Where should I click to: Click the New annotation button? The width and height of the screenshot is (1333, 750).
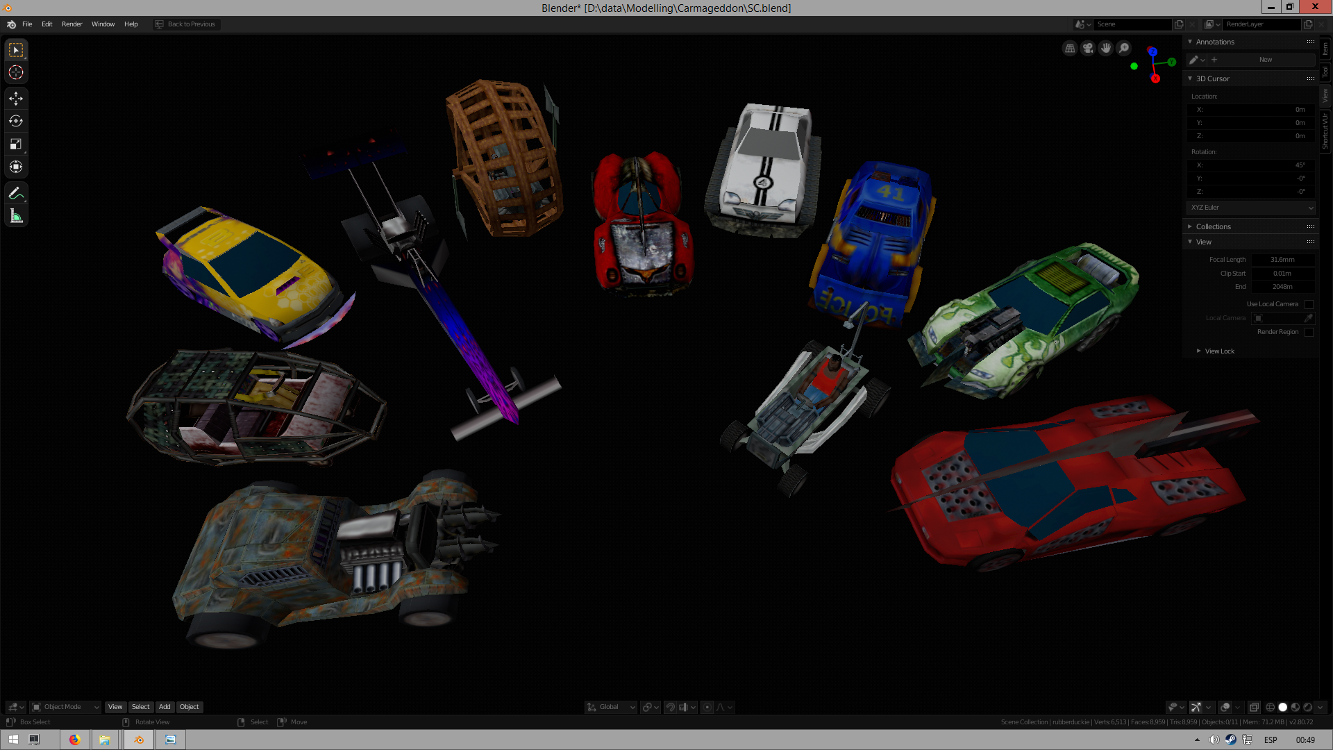tap(1265, 60)
